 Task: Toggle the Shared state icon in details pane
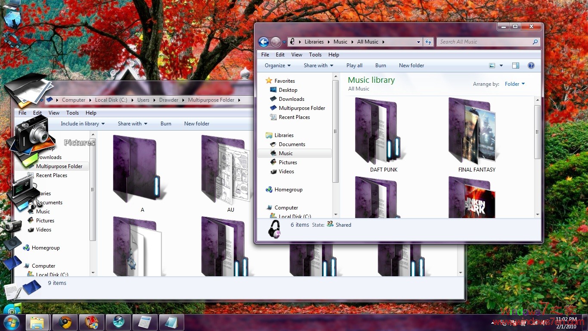pyautogui.click(x=330, y=225)
